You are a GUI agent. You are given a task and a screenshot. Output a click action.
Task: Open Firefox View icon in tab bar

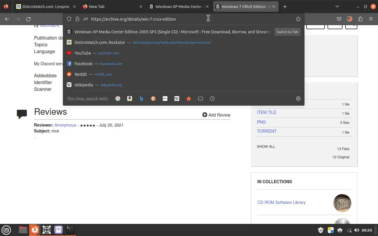coord(6,6)
